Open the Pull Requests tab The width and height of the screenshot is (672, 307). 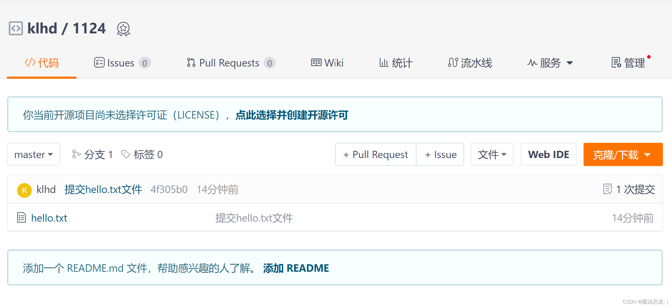coord(230,63)
